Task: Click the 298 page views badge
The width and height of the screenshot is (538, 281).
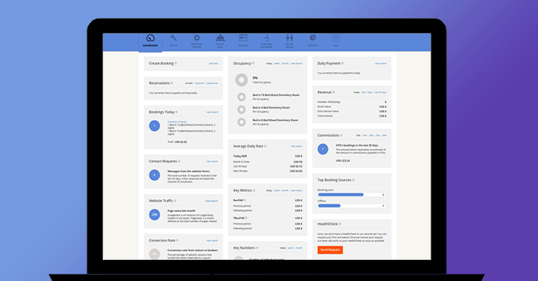Action: (154, 215)
